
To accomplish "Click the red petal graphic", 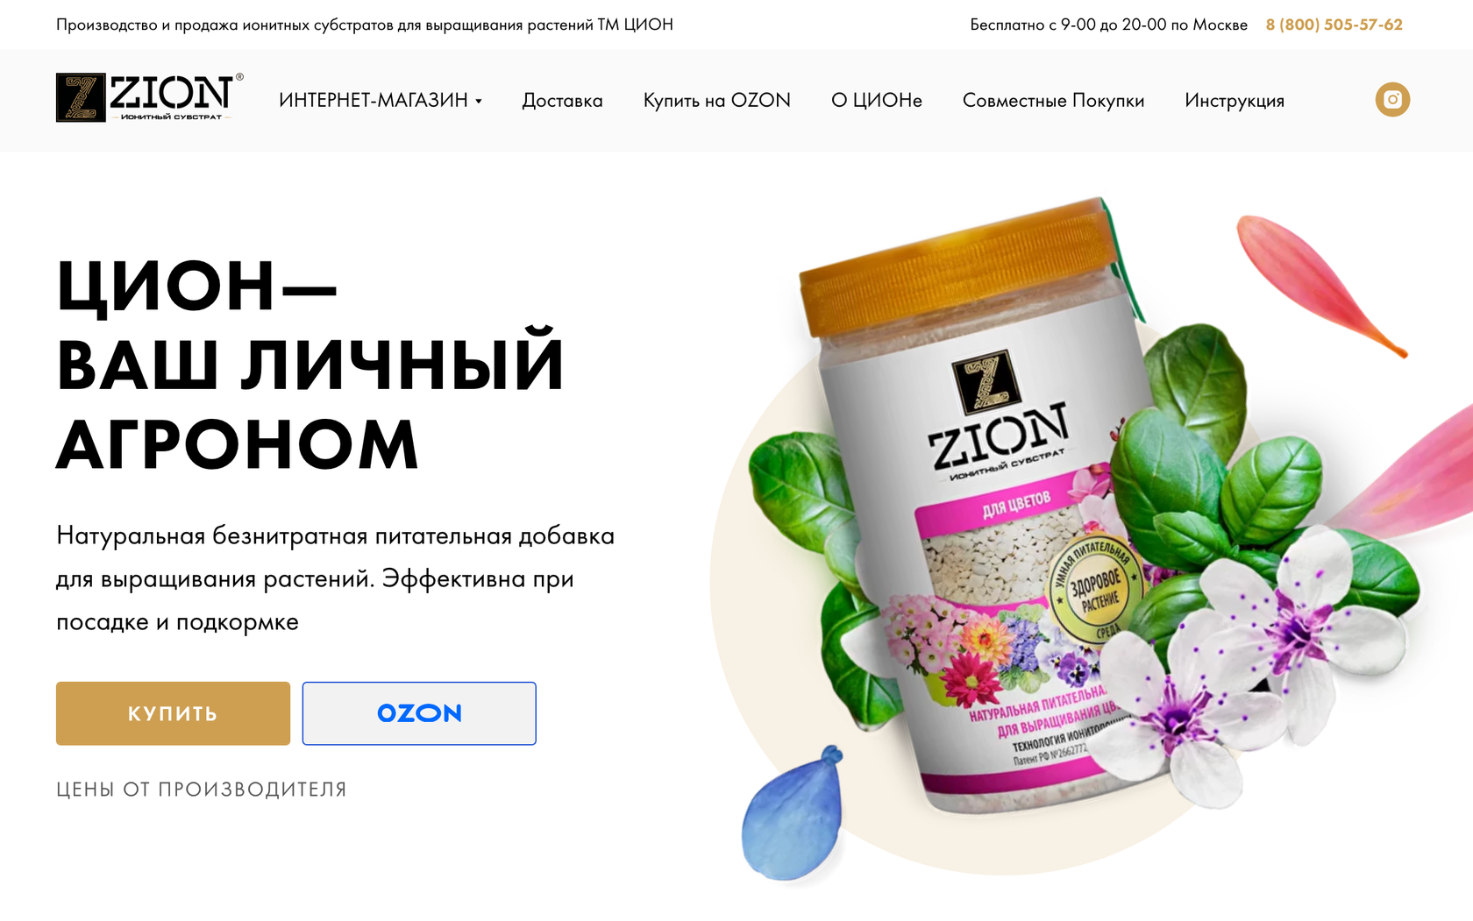I will tap(1320, 285).
